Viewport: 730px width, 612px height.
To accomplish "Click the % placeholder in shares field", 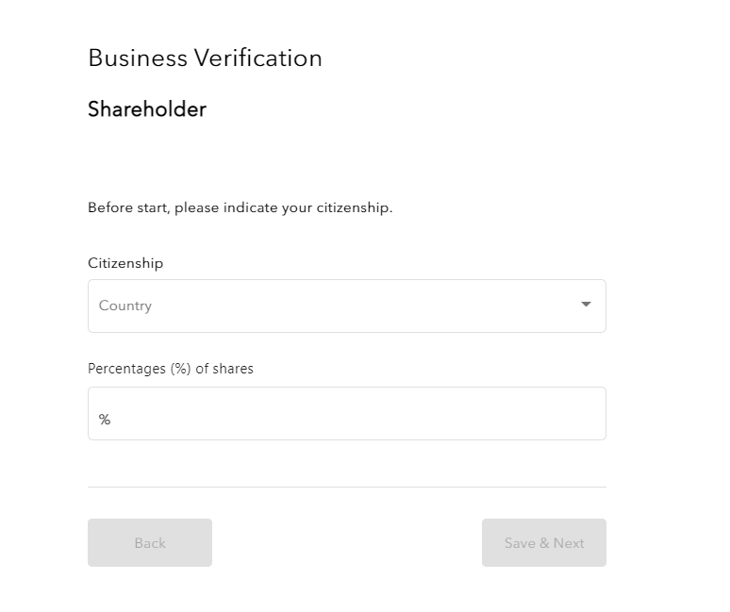I will pyautogui.click(x=105, y=420).
